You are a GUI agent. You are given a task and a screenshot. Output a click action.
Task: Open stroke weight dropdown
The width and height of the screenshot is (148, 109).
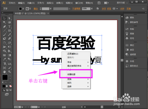point(51,9)
